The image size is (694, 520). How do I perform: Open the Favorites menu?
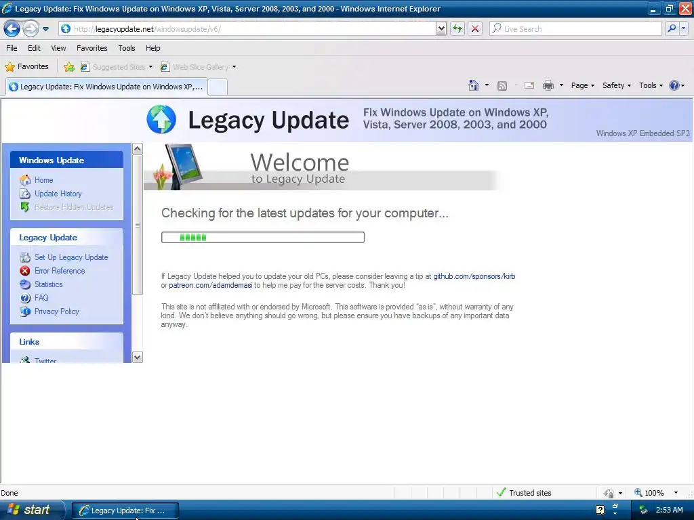[x=92, y=48]
